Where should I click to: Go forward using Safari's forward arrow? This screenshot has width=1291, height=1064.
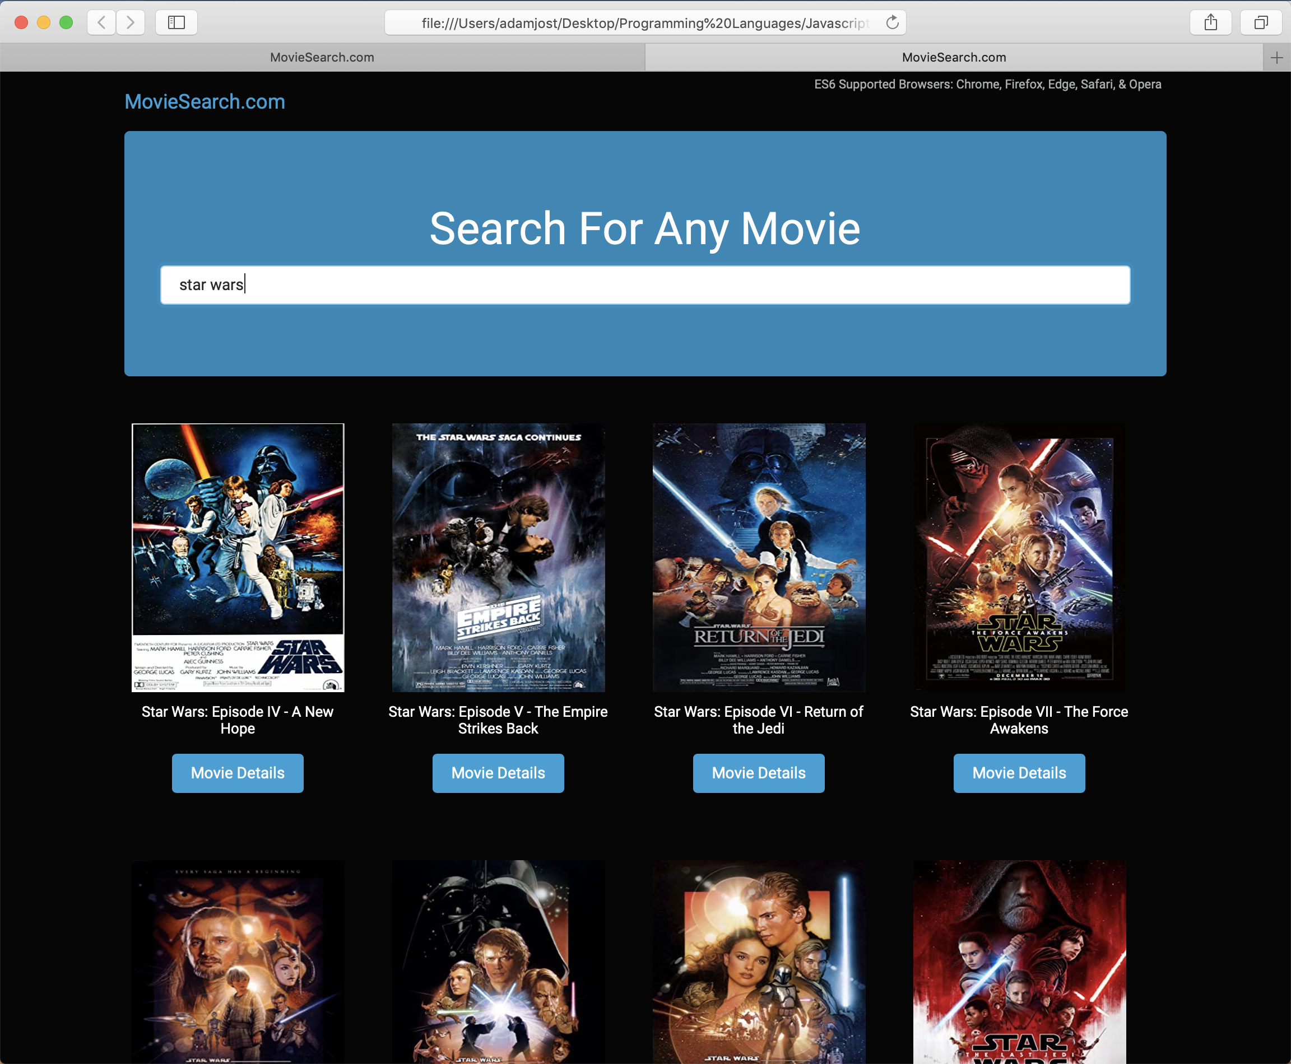tap(130, 22)
